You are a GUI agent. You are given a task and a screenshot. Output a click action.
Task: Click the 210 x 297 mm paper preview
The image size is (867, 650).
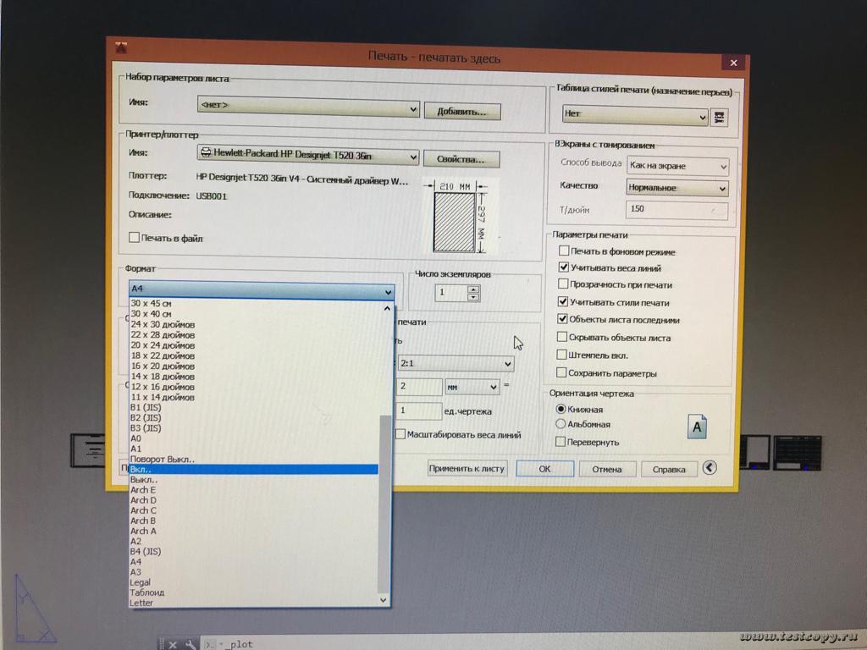(x=456, y=218)
